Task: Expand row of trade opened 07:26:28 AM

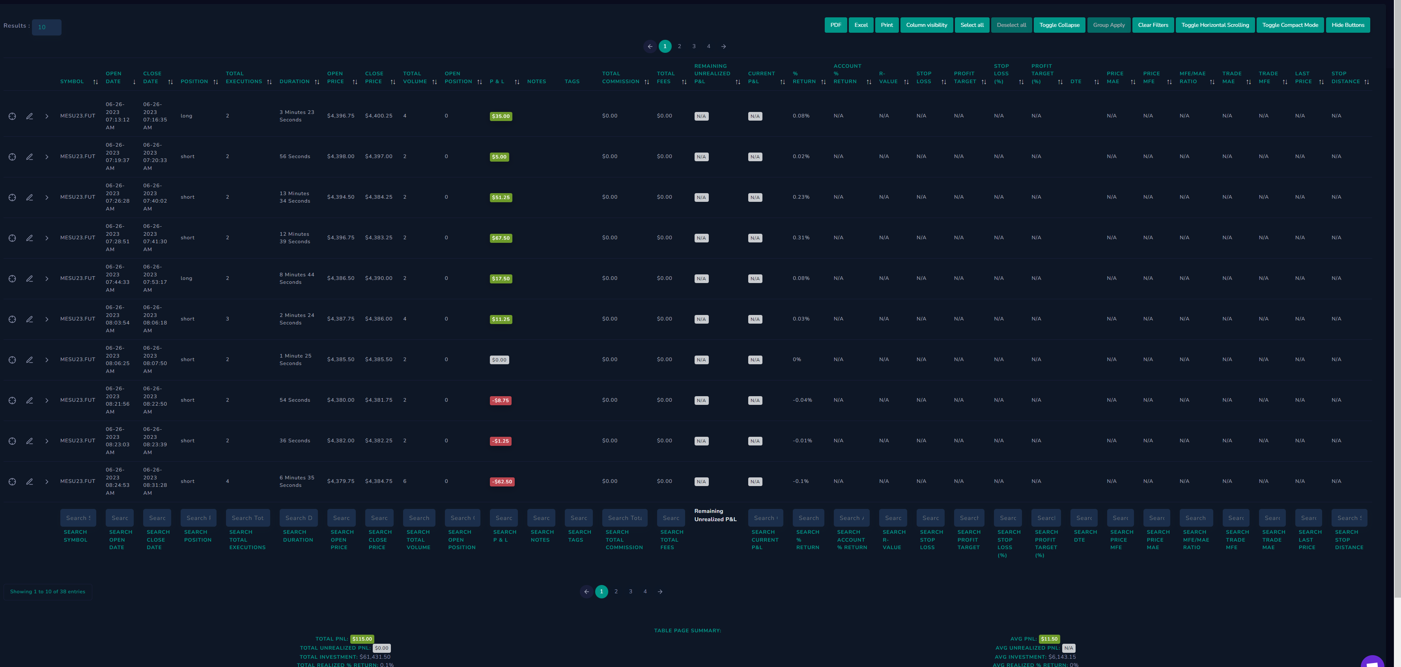Action: tap(47, 197)
